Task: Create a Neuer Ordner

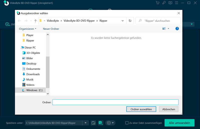Action: tap(51, 29)
